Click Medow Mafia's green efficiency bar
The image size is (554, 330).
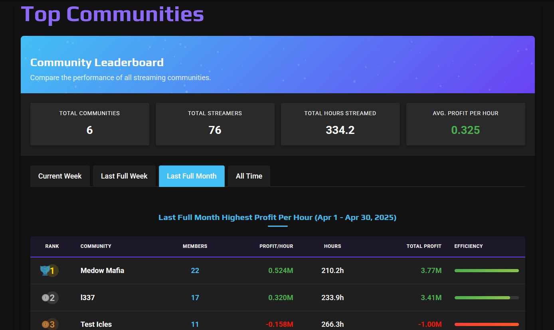[487, 271]
